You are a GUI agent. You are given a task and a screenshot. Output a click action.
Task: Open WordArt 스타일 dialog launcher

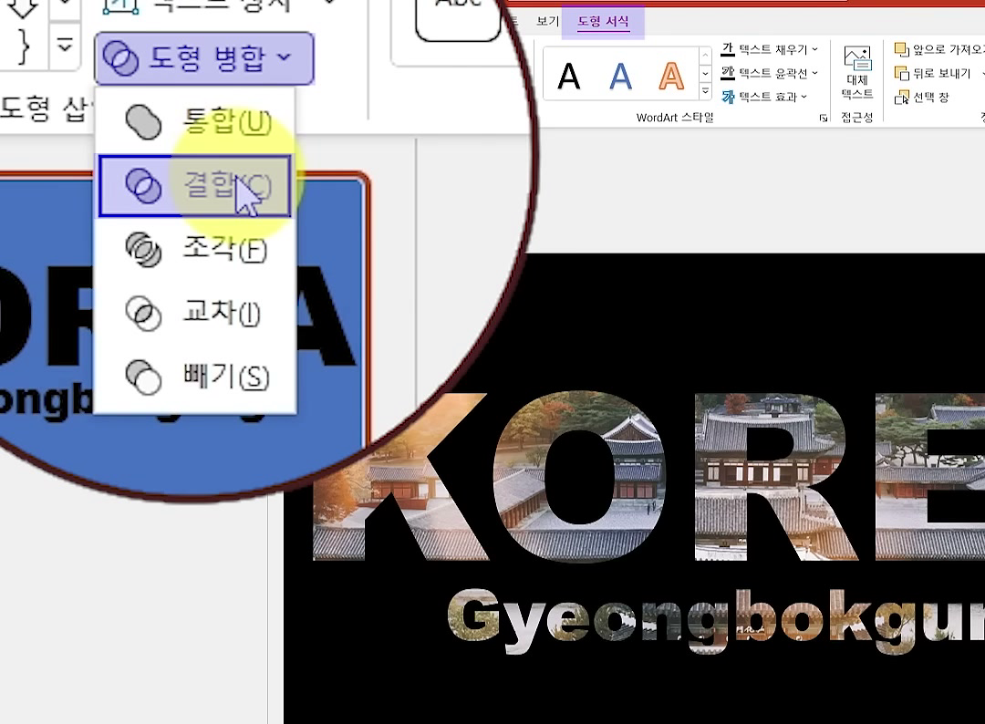tap(823, 118)
